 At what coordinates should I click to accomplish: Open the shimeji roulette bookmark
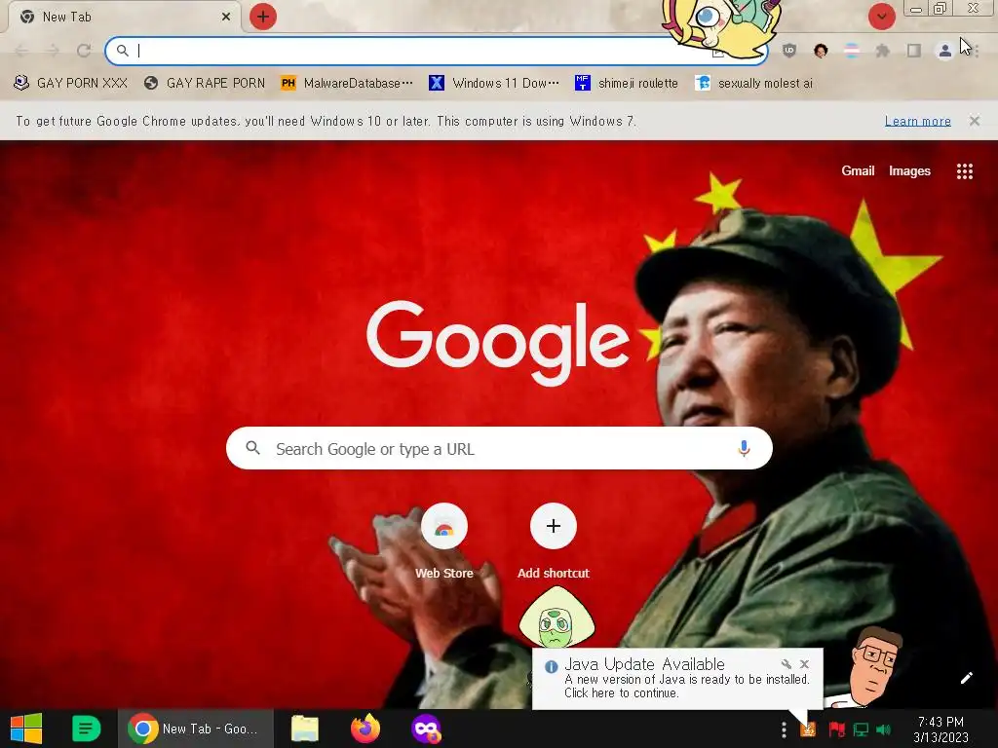click(x=627, y=84)
